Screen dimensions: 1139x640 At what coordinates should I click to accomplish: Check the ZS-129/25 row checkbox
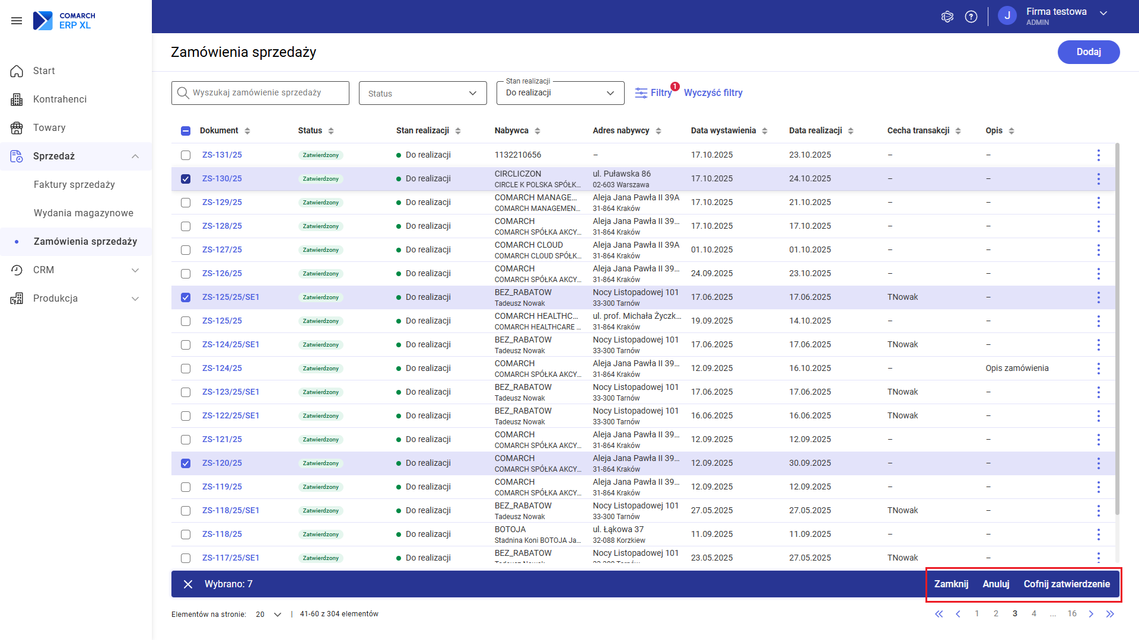pos(186,203)
